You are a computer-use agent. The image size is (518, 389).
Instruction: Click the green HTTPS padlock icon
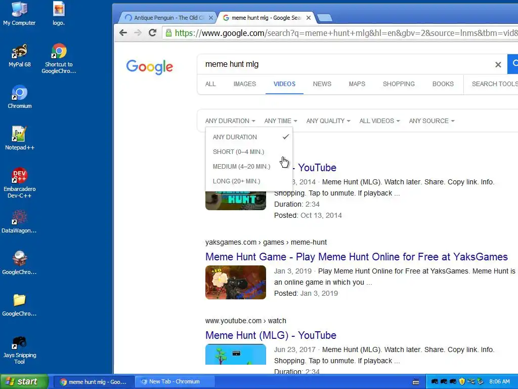(x=168, y=33)
